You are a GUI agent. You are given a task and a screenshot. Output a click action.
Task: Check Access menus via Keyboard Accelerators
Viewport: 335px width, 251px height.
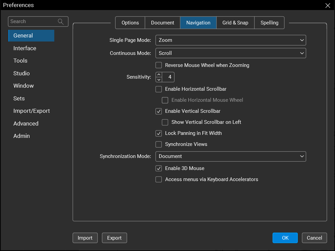[159, 179]
